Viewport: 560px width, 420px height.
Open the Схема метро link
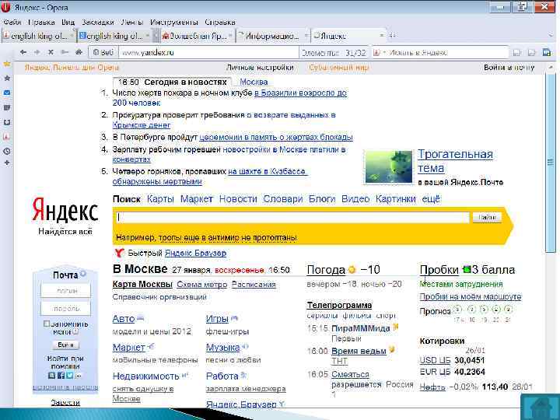[201, 285]
